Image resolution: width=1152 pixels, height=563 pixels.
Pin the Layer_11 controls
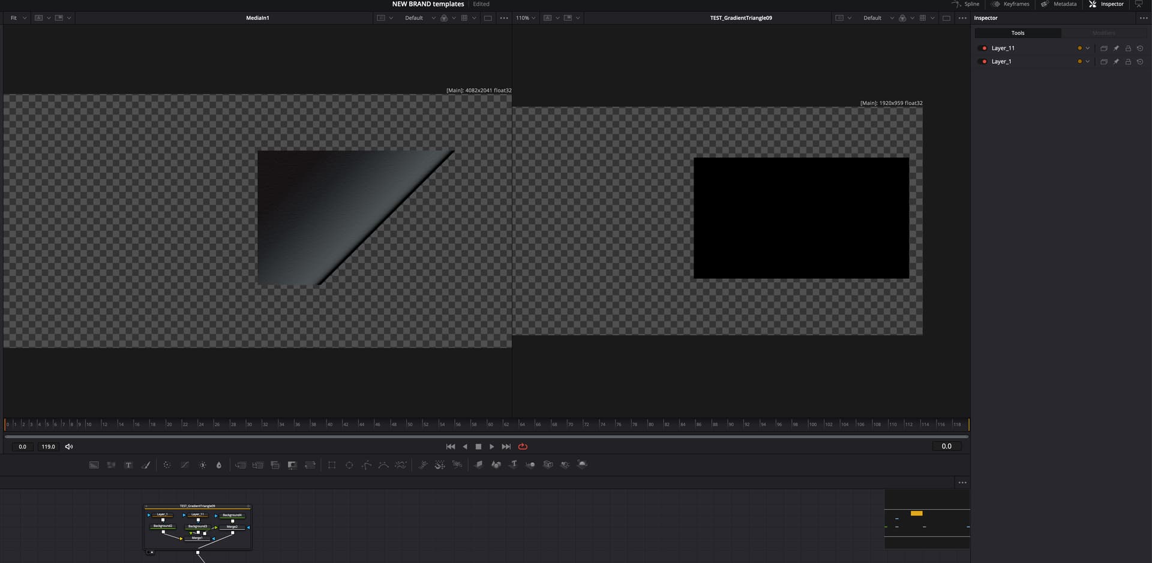(x=1116, y=48)
